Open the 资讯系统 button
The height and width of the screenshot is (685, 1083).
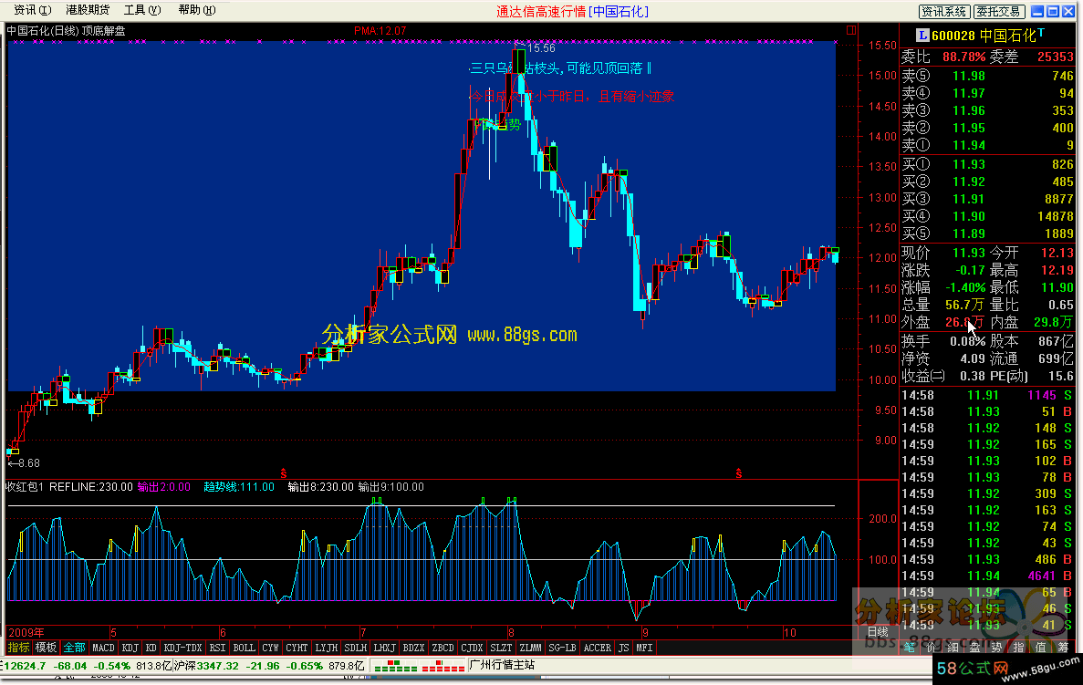tap(943, 11)
